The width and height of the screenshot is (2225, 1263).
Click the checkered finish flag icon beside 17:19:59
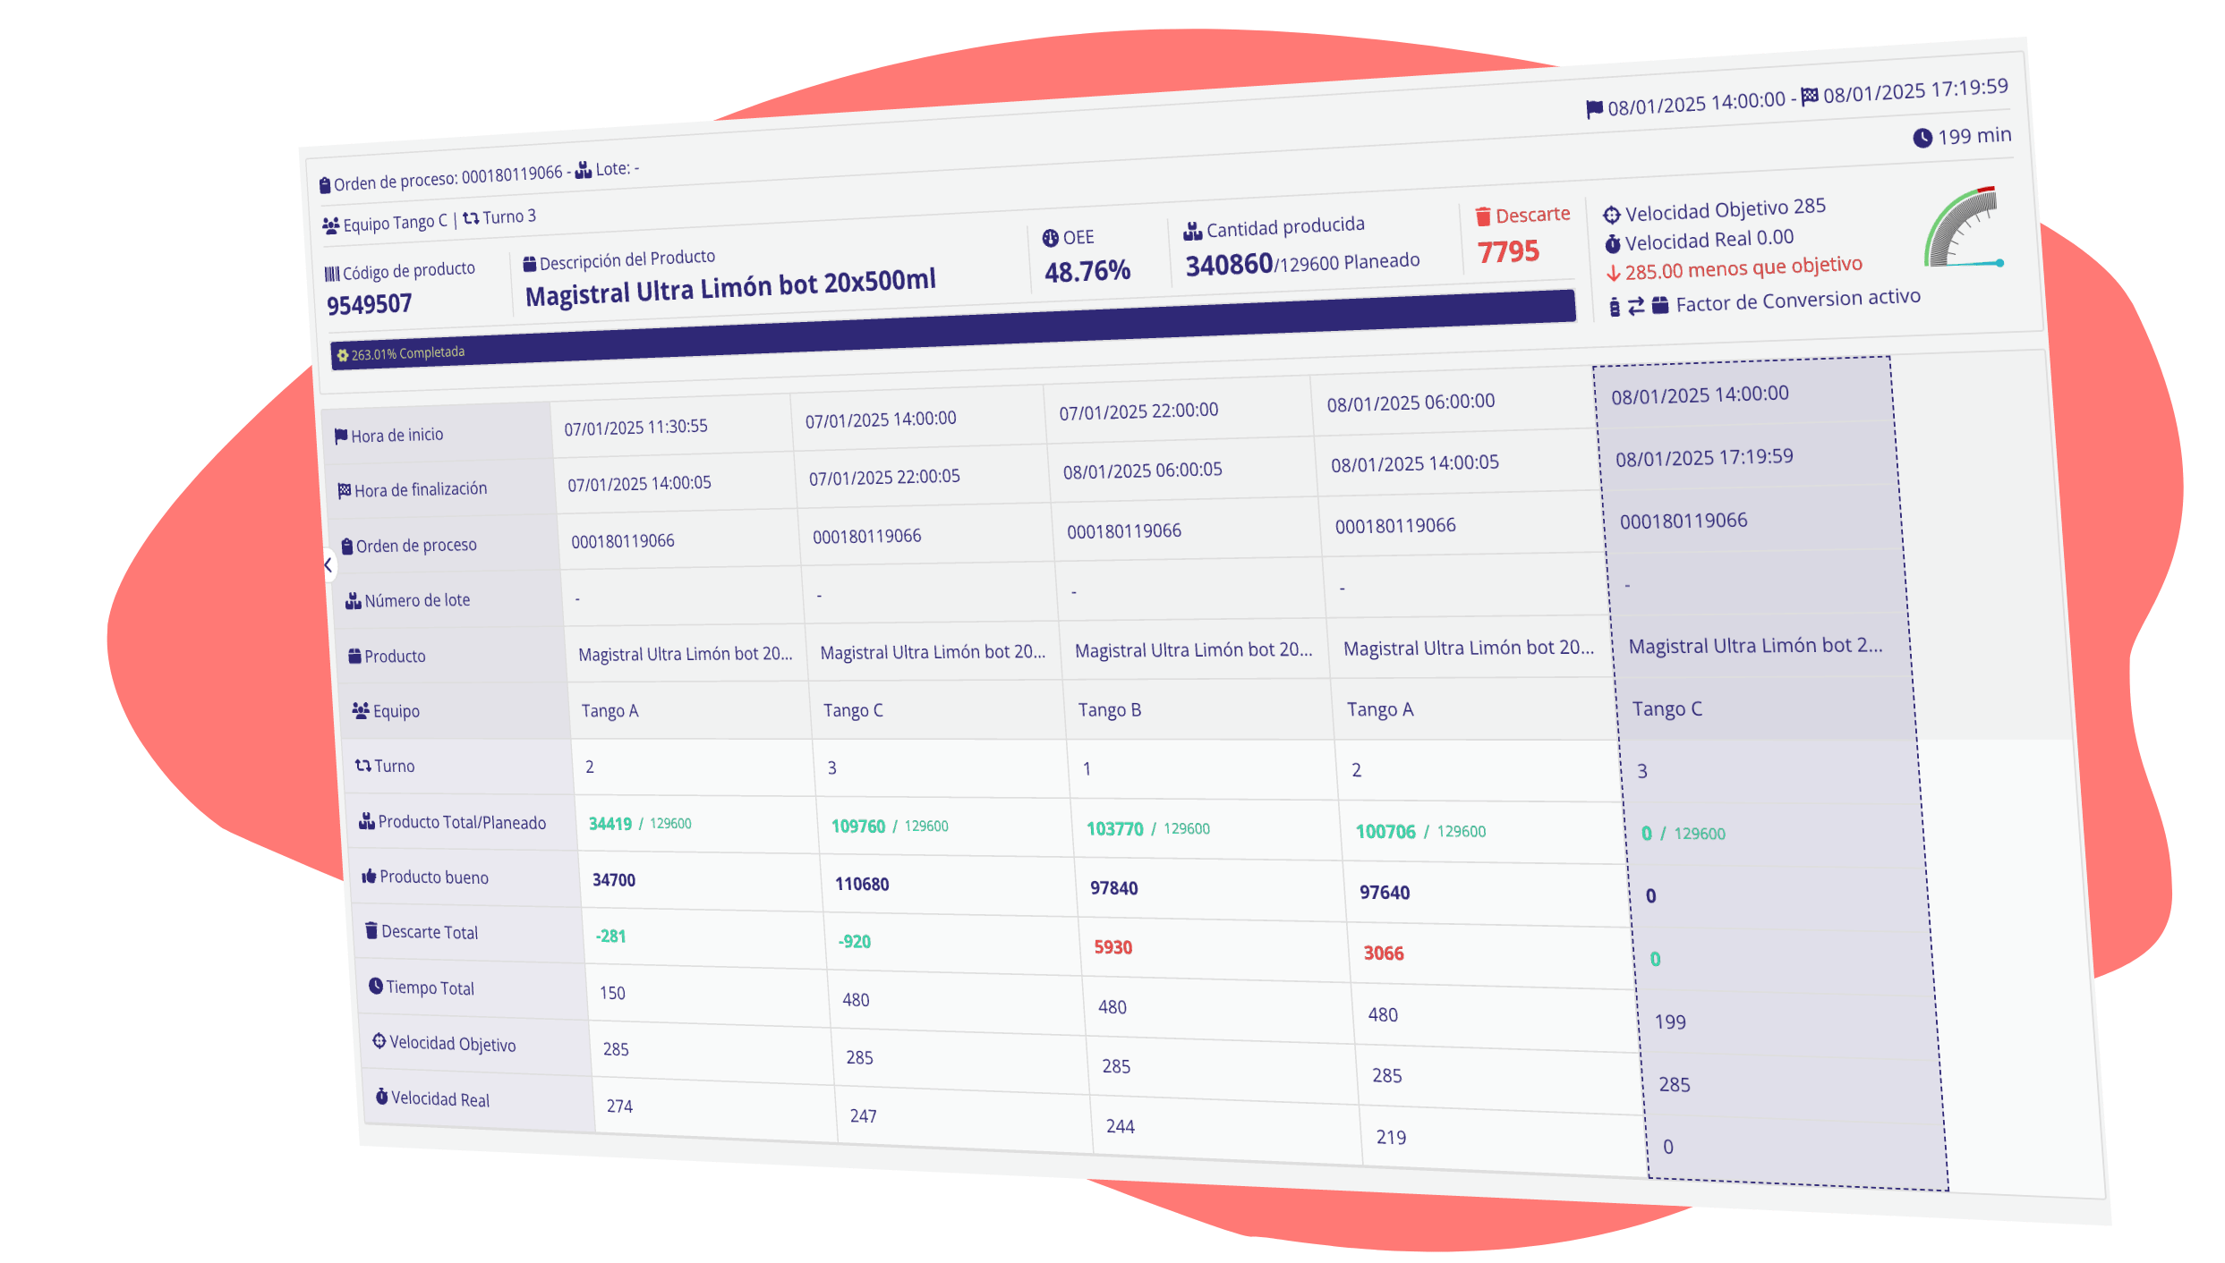1810,96
